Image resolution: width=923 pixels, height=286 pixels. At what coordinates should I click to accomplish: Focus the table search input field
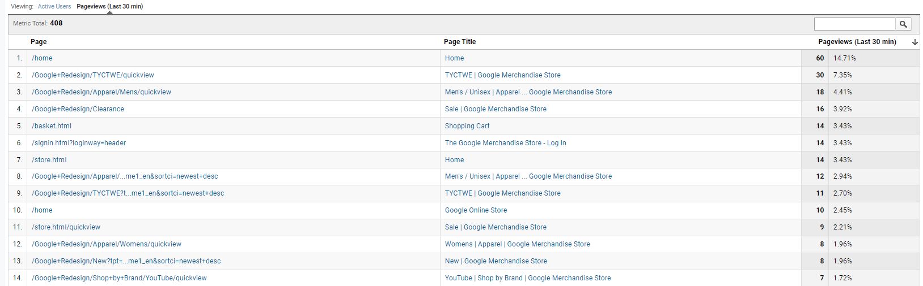(x=854, y=24)
